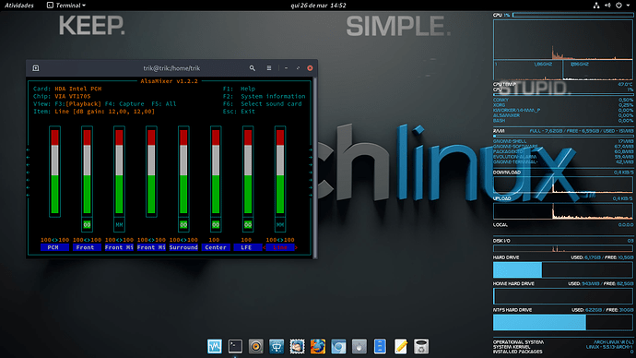Select the Center channel label
The width and height of the screenshot is (636, 358).
pyautogui.click(x=216, y=247)
